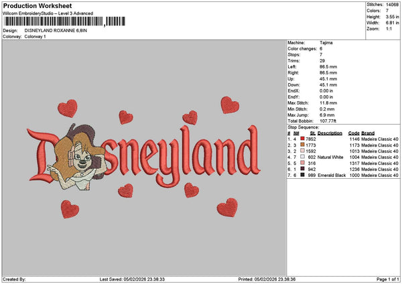Click the 'Colorway 1' value
Viewport: 402px width, 284px height.
pyautogui.click(x=35, y=37)
